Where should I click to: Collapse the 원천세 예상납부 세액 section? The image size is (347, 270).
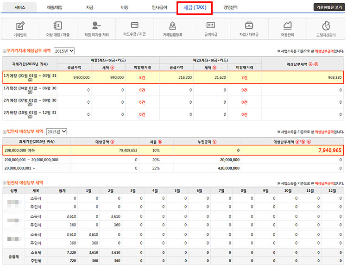click(x=5, y=183)
